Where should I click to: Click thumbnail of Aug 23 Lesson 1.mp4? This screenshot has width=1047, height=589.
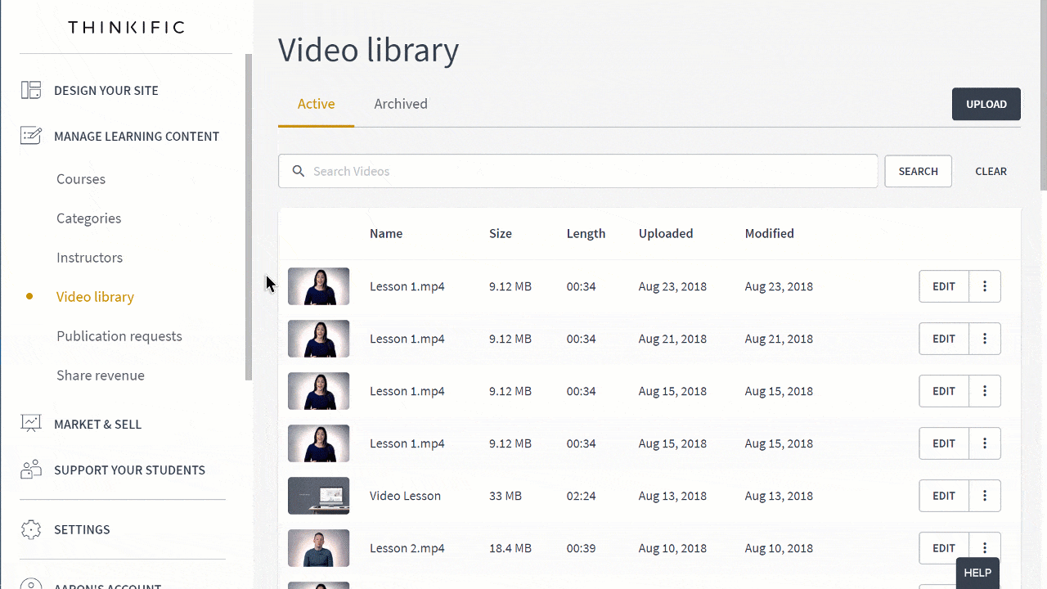click(318, 286)
